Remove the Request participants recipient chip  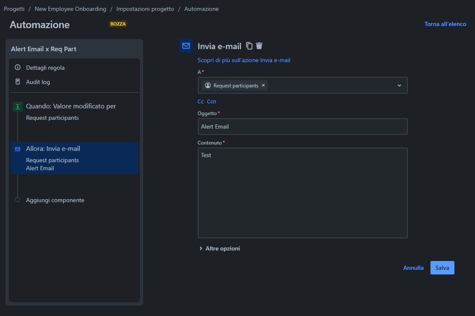[263, 86]
